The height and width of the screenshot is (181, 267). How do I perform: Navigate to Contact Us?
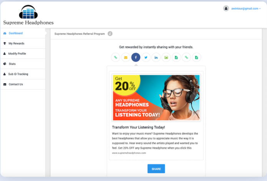[x=16, y=84]
